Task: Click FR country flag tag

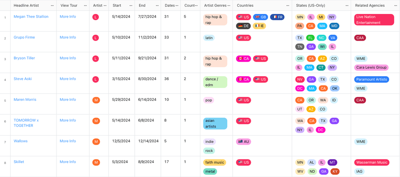Action: 277,17
